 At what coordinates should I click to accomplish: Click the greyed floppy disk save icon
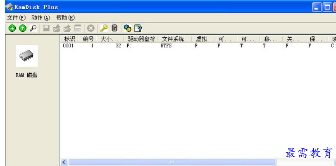tap(46, 28)
